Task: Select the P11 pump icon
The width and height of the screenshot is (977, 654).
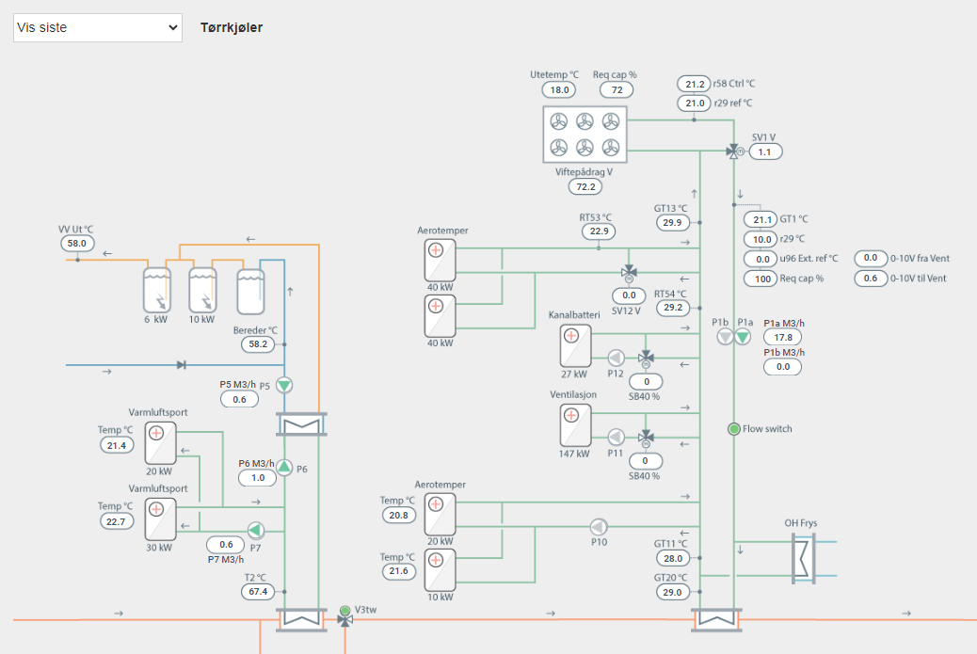Action: [616, 437]
